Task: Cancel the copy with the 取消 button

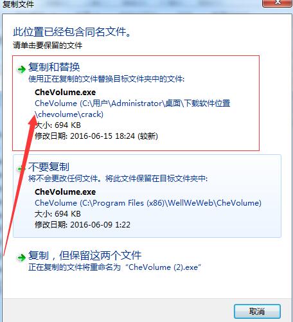Action: (257, 311)
